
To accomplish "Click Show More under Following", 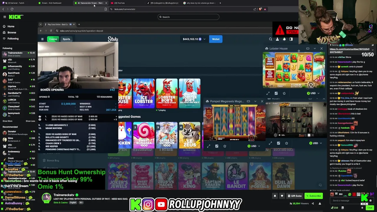I will click(8, 121).
